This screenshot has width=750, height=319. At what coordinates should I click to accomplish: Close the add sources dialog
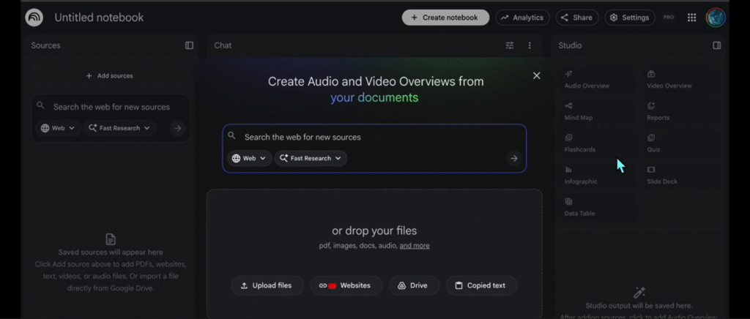pyautogui.click(x=536, y=75)
